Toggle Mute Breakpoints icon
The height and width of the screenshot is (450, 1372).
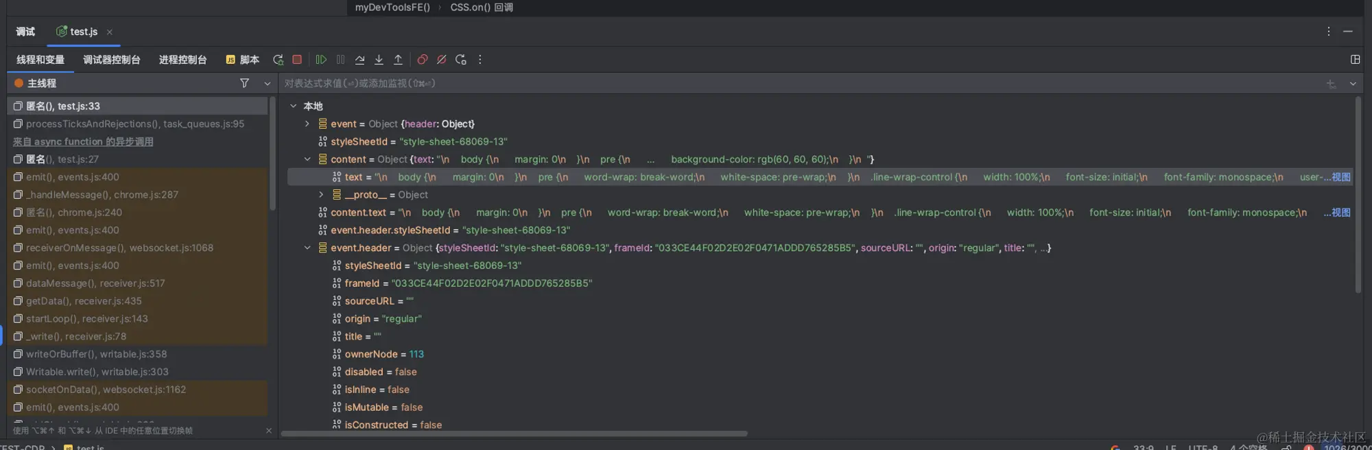442,60
